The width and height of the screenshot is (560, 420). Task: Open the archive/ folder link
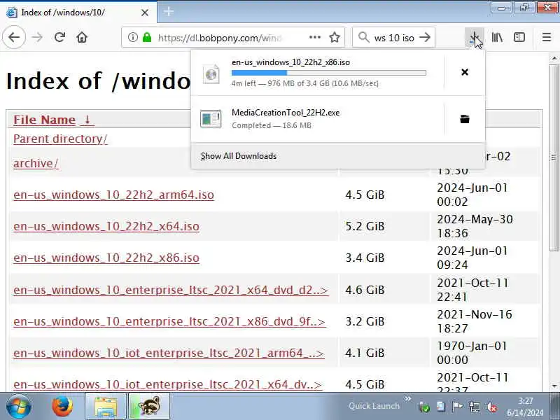36,163
